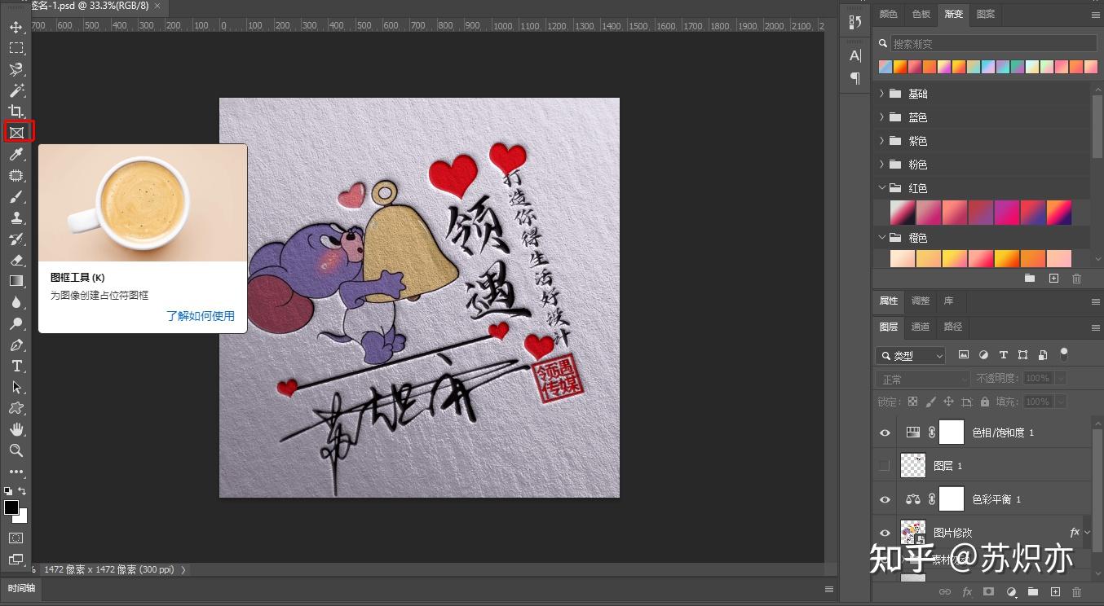
Task: Click the 了解如何使用 link in tooltip
Action: (201, 316)
